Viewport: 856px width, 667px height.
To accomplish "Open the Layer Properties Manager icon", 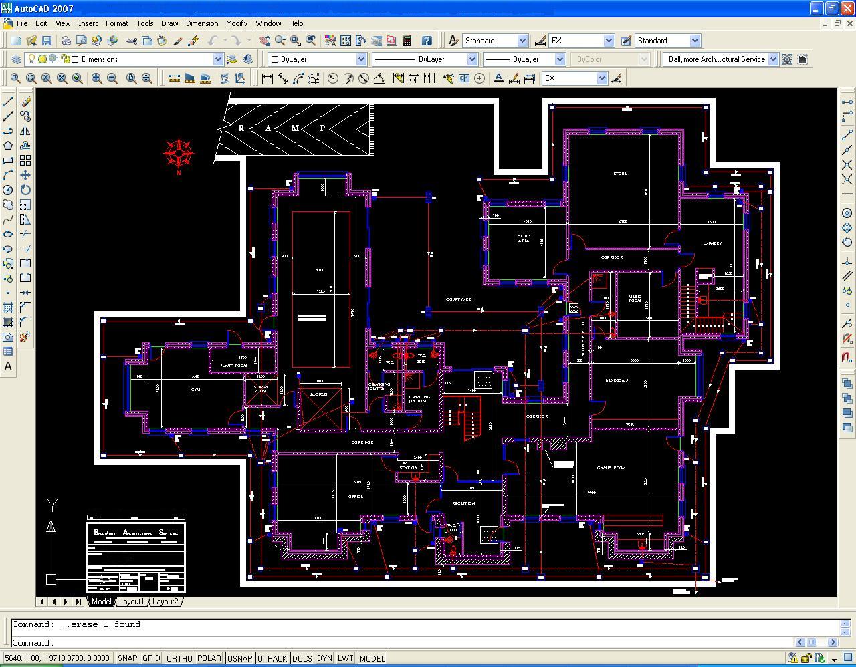I will (16, 59).
